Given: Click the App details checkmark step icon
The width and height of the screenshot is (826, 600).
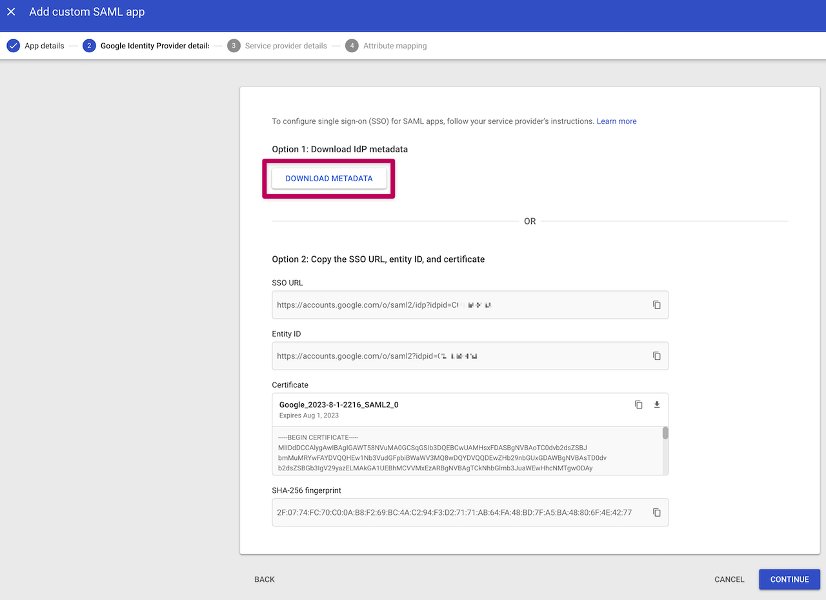Looking at the screenshot, I should pyautogui.click(x=13, y=46).
